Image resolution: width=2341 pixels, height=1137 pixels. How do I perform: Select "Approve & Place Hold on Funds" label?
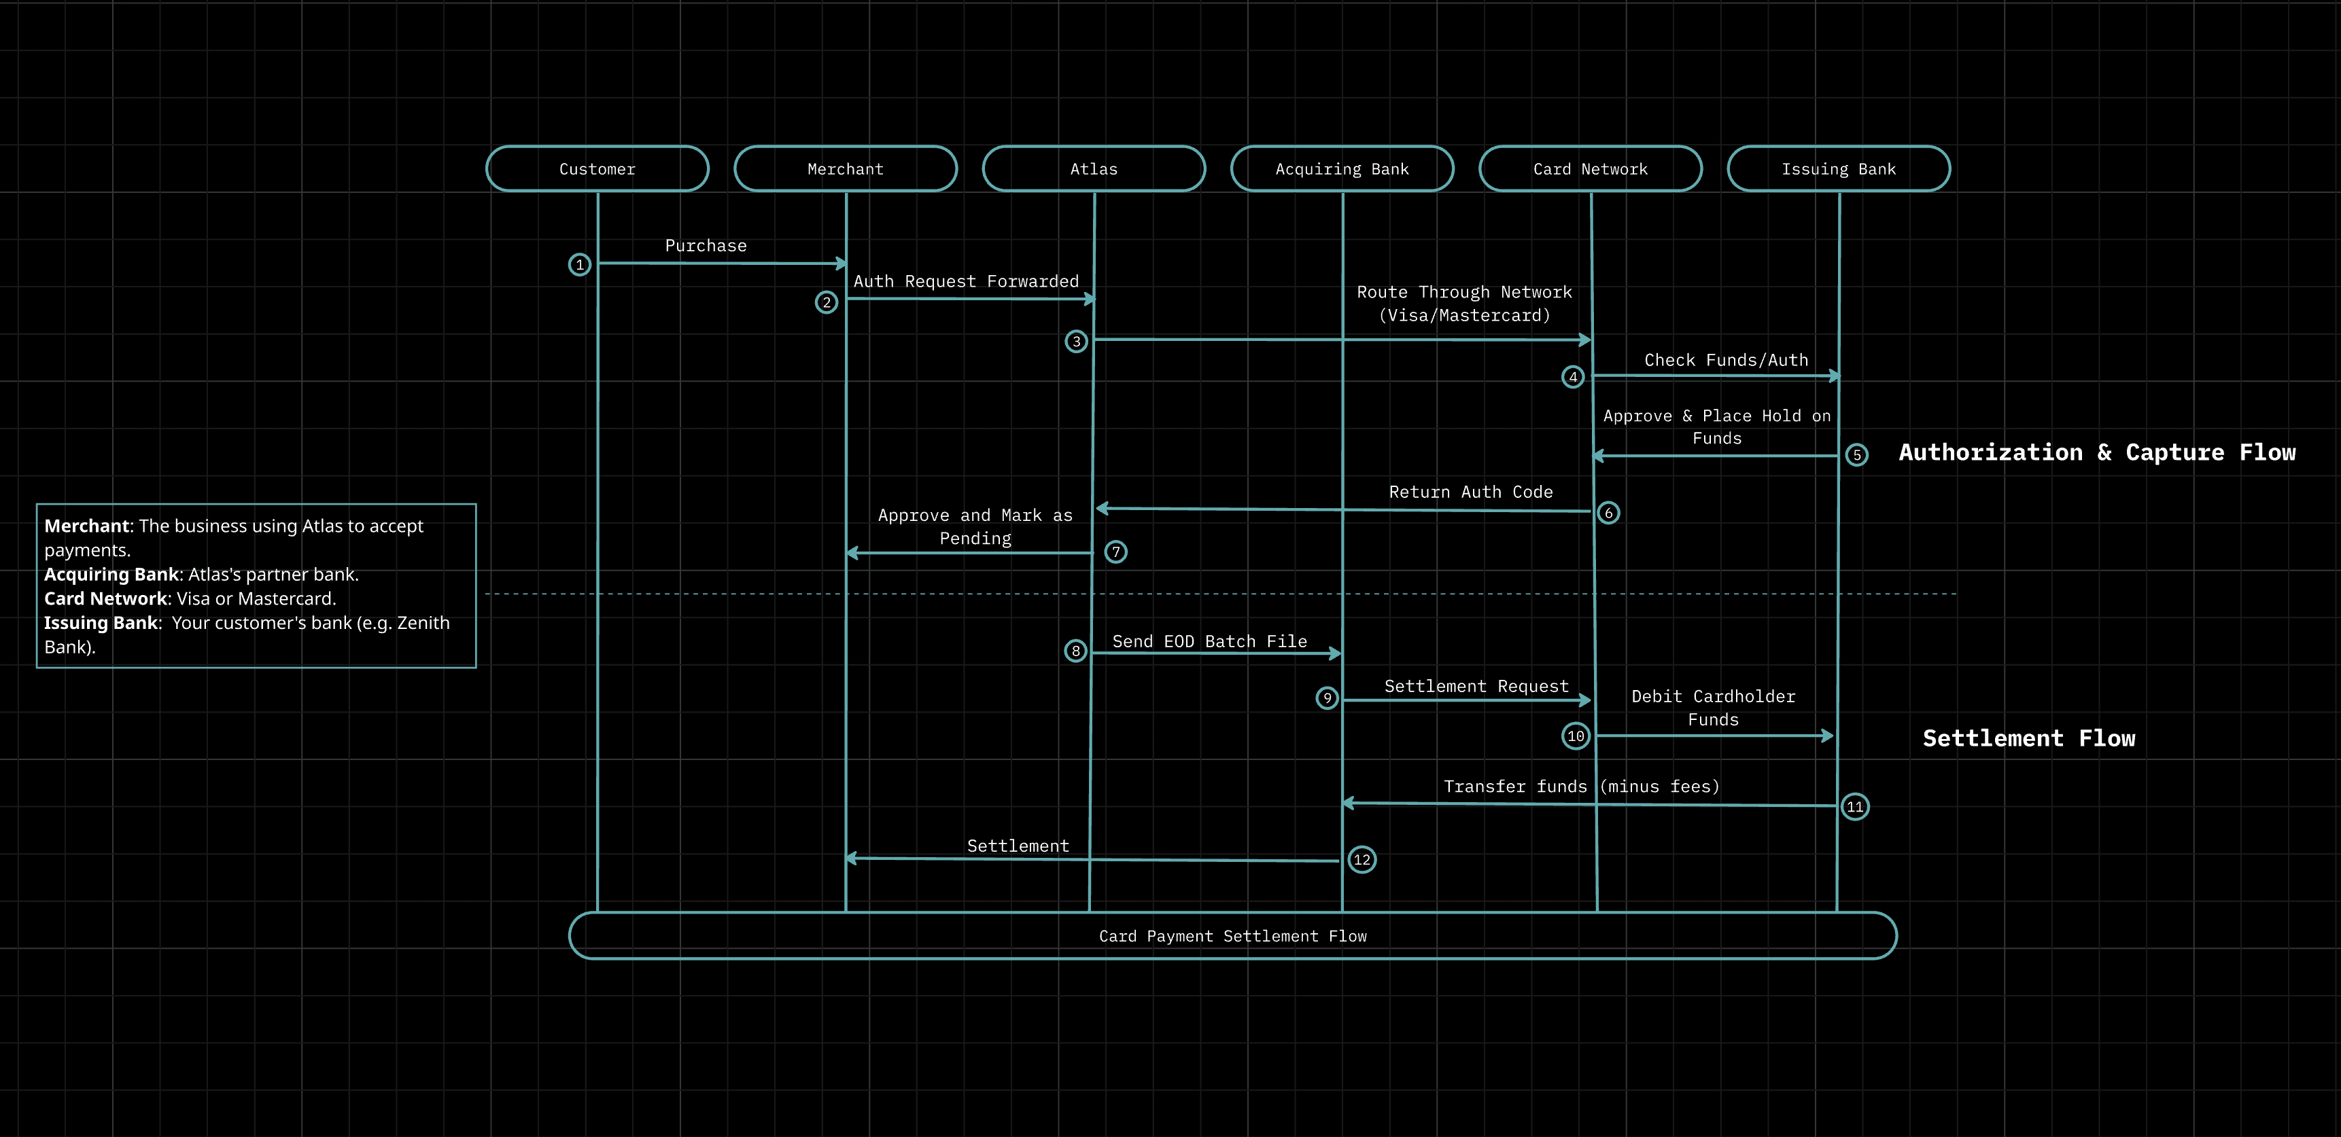click(1717, 427)
